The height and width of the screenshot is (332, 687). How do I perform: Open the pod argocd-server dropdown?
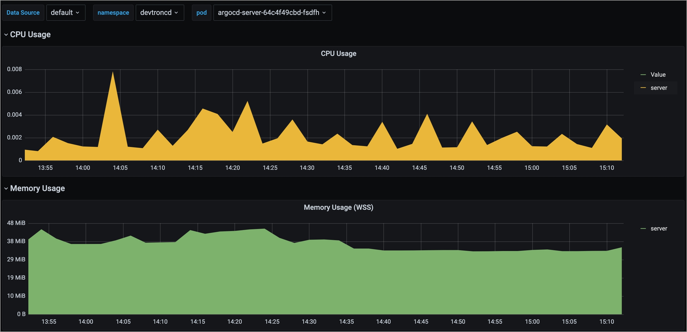(272, 13)
